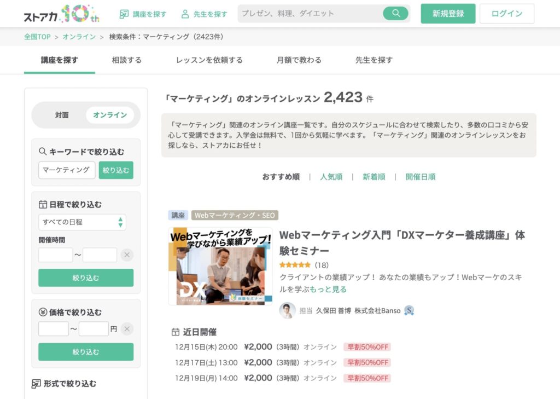Select the オンライン toggle option

(110, 115)
